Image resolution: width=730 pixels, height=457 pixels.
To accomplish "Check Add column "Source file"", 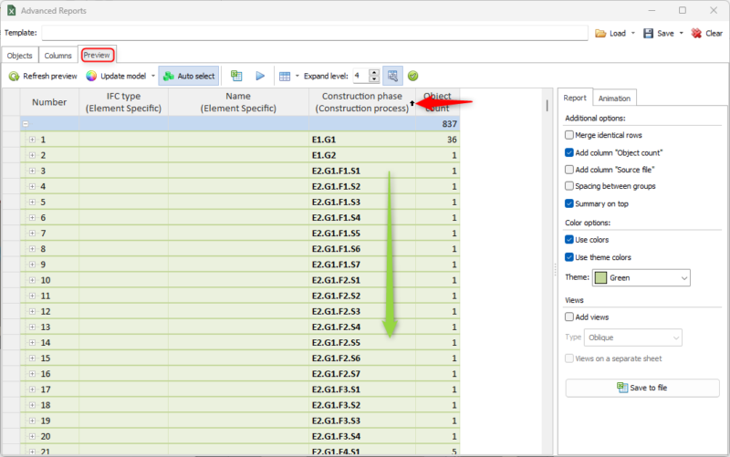I will (568, 170).
